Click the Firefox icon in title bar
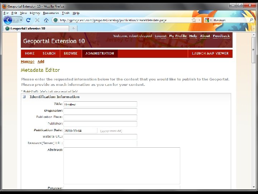Image resolution: width=258 pixels, height=194 pixels. tap(4, 6)
